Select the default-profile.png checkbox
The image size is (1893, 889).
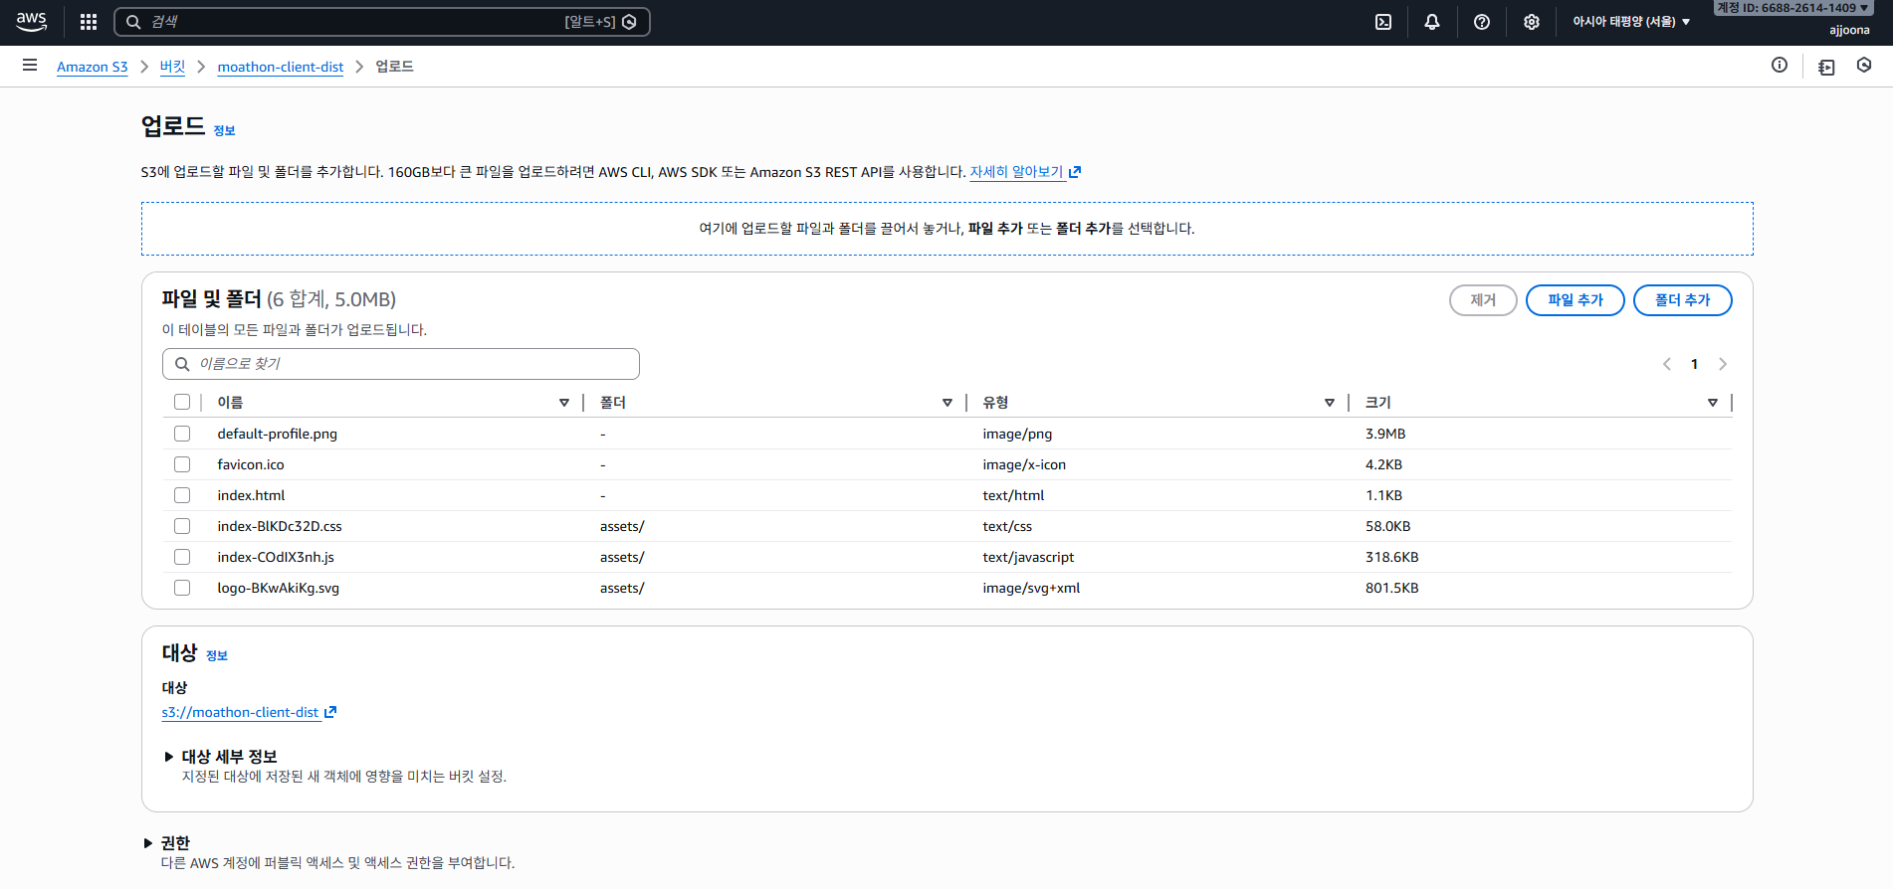click(182, 434)
